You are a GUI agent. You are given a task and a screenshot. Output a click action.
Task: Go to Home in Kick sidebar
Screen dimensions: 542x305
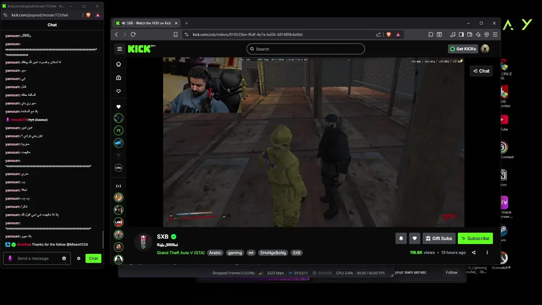point(119,64)
